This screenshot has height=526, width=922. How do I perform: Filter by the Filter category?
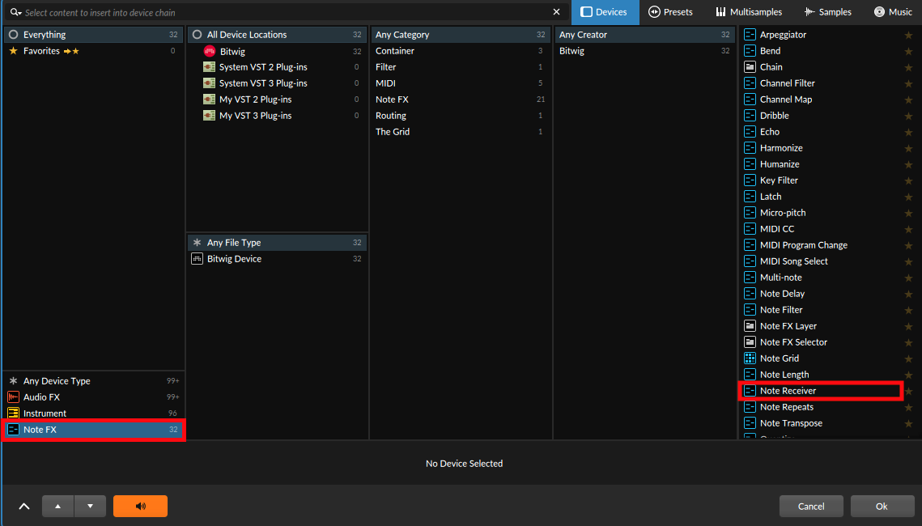pyautogui.click(x=461, y=67)
